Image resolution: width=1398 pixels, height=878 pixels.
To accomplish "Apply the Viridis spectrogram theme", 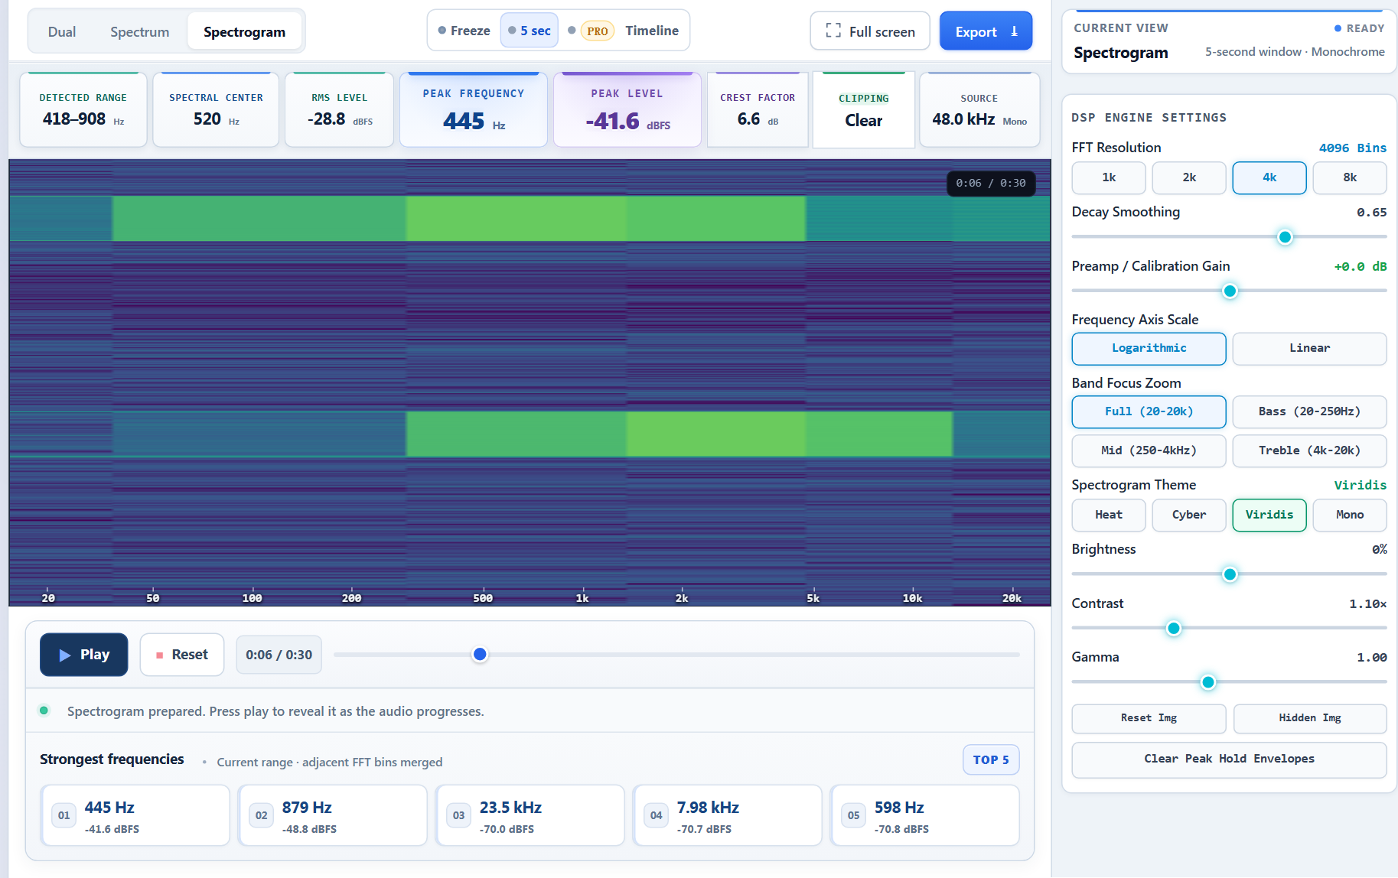I will pyautogui.click(x=1269, y=515).
